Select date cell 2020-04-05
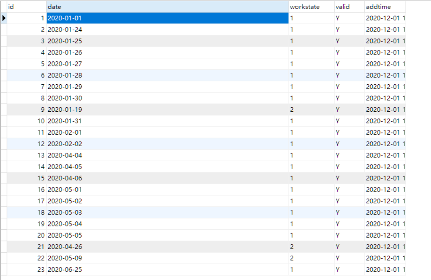Viewport: 431px width, 280px height. [x=167, y=167]
